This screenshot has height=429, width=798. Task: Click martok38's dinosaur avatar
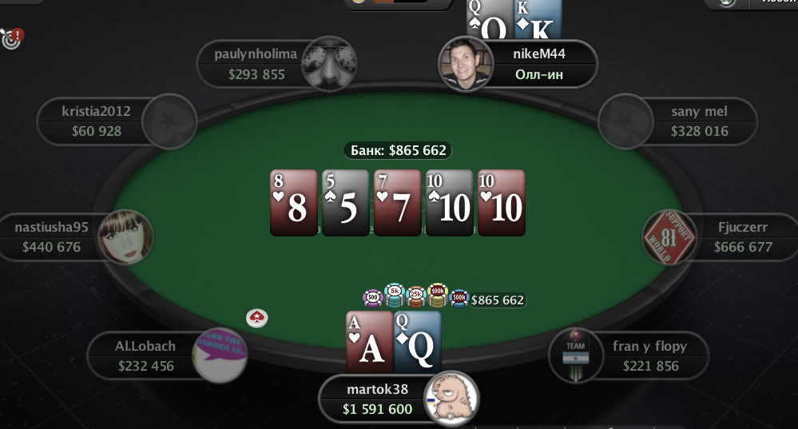[x=451, y=399]
